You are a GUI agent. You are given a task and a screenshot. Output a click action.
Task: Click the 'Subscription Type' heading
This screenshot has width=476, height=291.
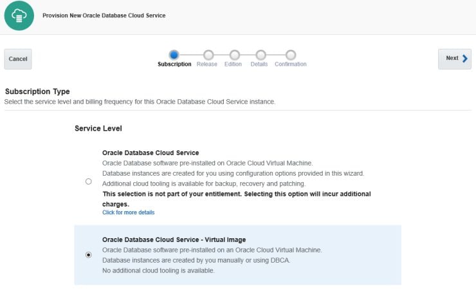click(x=37, y=91)
